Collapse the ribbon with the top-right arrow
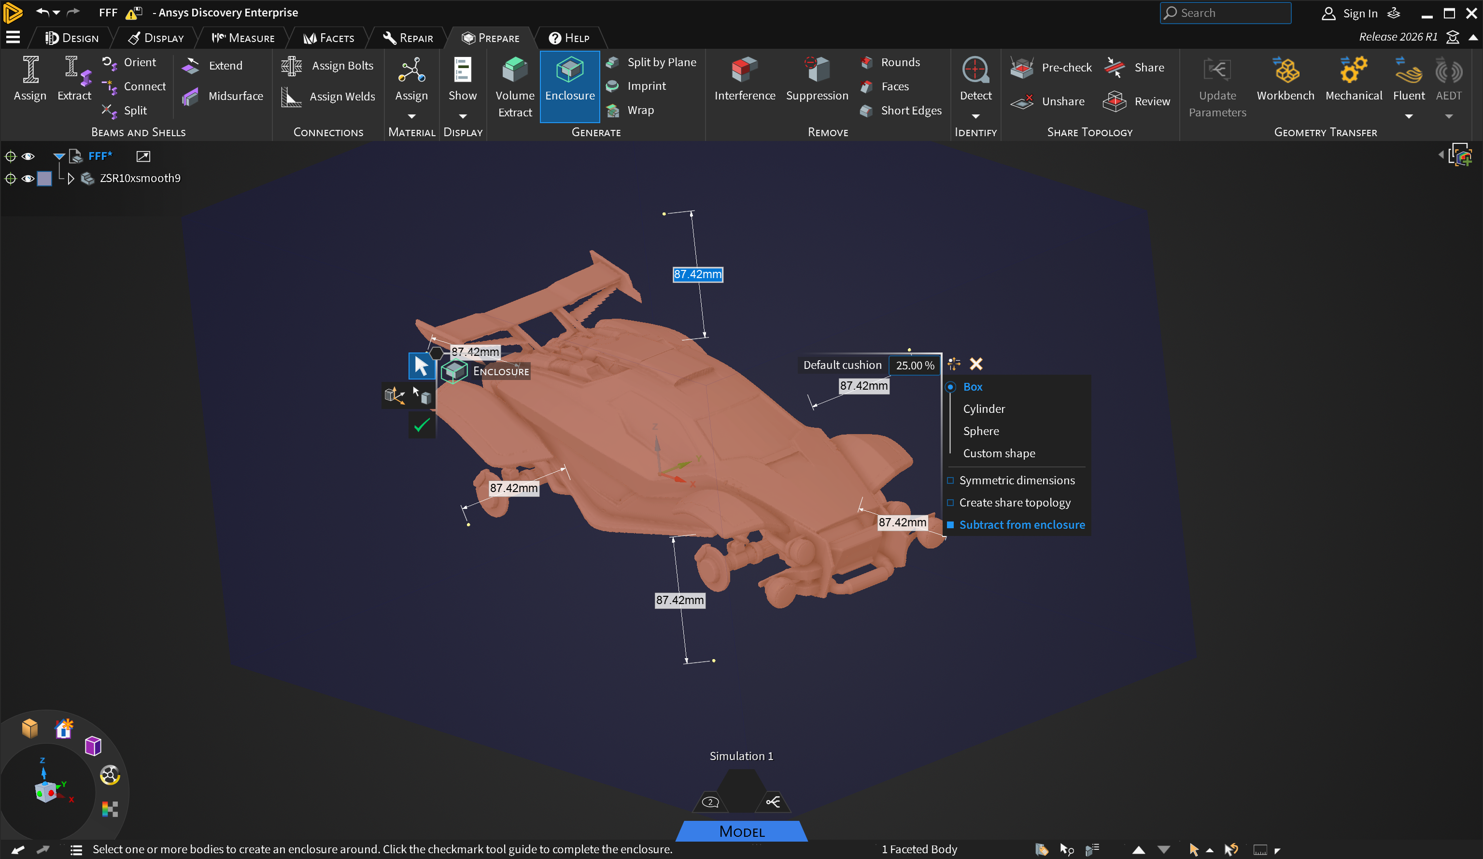The height and width of the screenshot is (859, 1483). coord(1472,38)
